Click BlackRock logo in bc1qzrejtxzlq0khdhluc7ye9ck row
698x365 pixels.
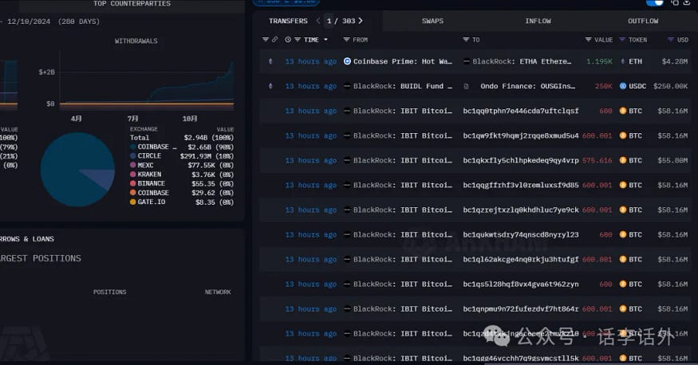[347, 210]
